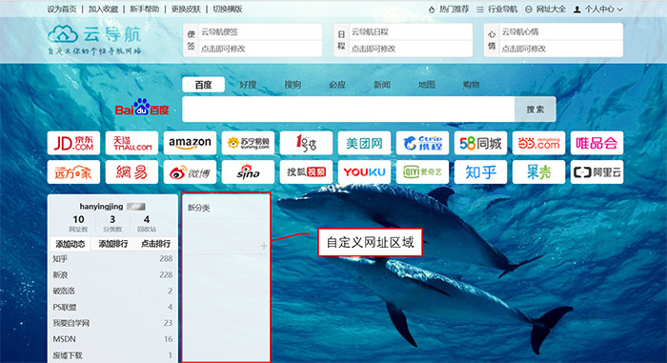Screen dimensions: 667x363
Task: Open the Tmall shortcut tile
Action: [x=131, y=143]
